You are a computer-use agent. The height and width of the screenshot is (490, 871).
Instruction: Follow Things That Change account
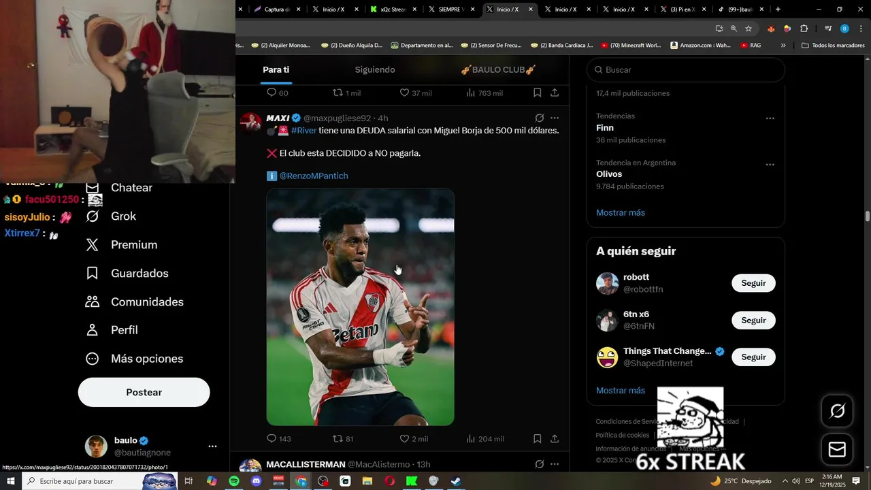coord(753,357)
